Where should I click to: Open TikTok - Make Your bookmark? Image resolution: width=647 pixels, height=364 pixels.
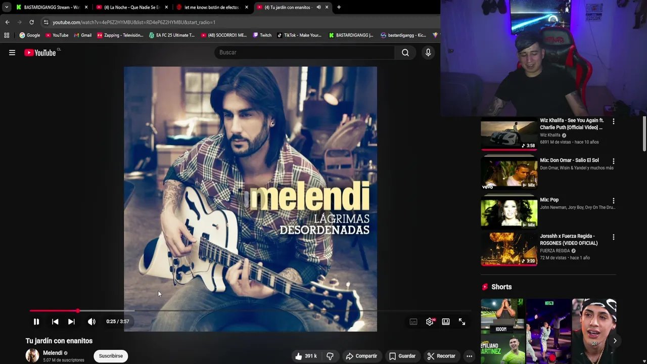coord(299,35)
